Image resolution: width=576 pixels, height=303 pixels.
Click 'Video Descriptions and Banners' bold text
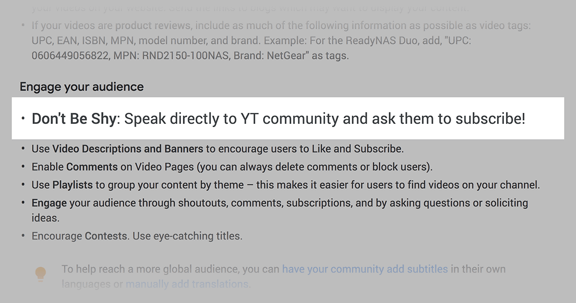coord(128,149)
